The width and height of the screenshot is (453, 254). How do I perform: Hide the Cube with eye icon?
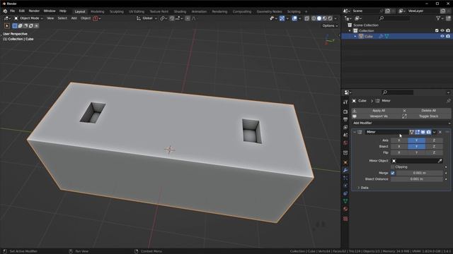[442, 36]
